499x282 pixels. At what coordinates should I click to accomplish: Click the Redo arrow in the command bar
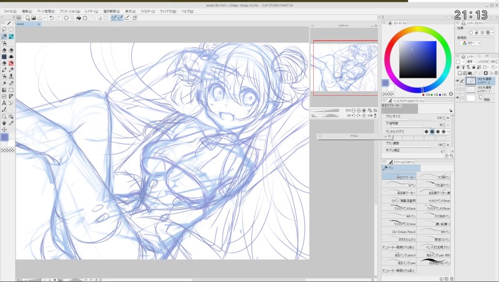coord(58,18)
